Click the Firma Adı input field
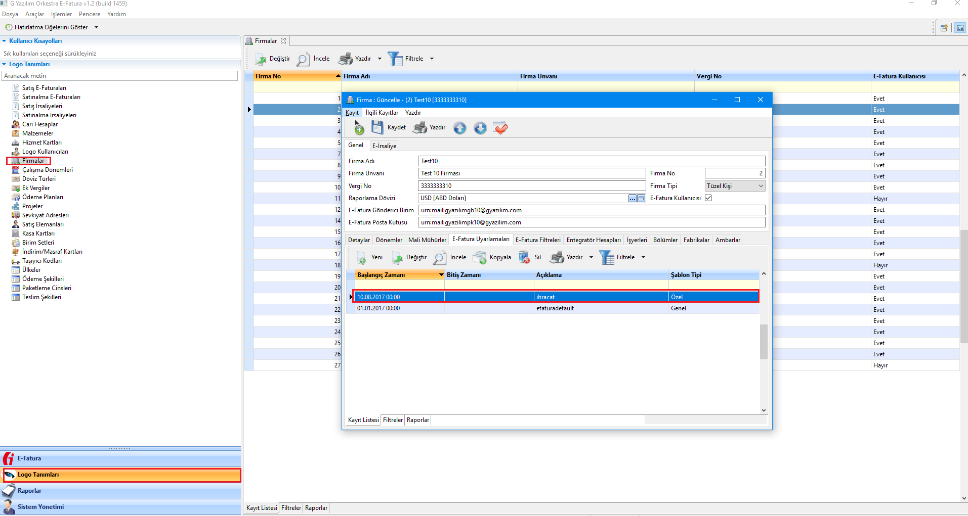The width and height of the screenshot is (968, 516). [591, 161]
